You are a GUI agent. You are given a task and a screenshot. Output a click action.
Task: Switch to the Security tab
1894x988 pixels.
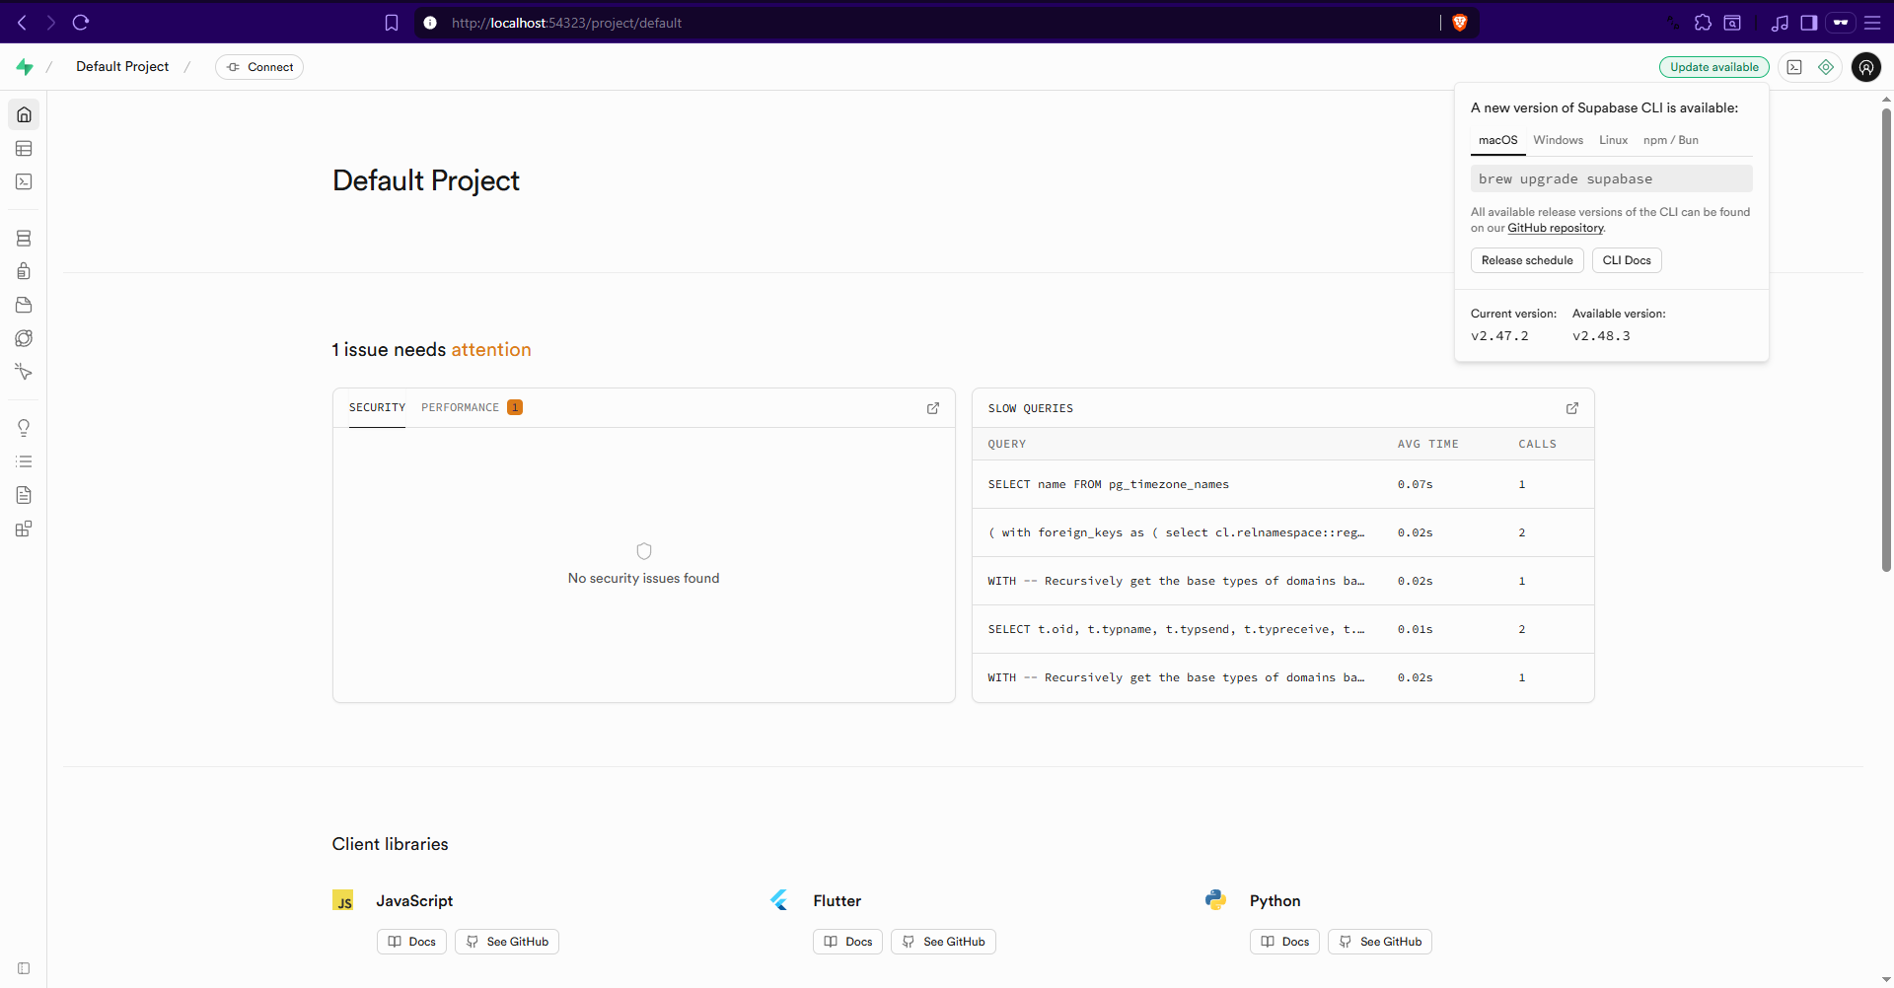[x=377, y=408]
